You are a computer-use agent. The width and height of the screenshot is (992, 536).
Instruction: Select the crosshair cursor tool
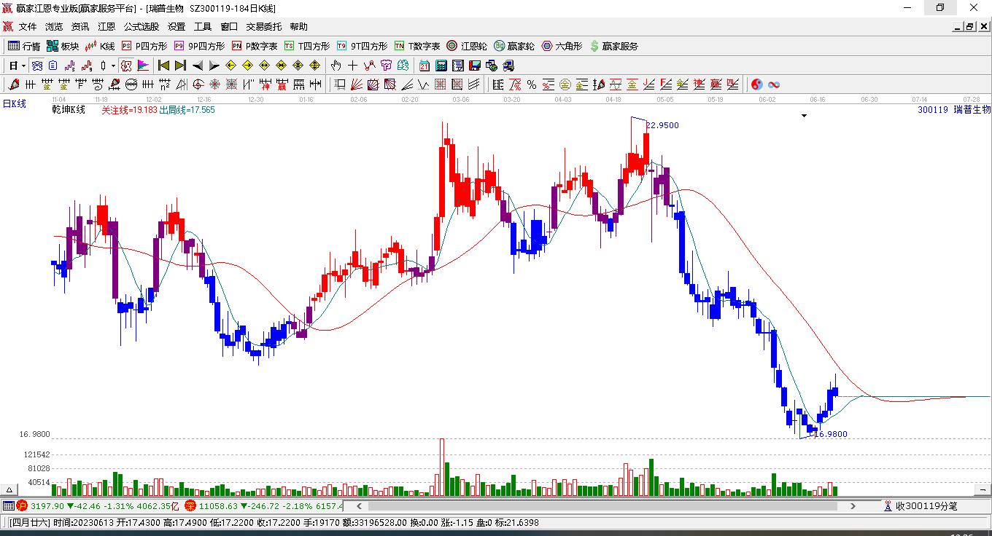(x=353, y=66)
